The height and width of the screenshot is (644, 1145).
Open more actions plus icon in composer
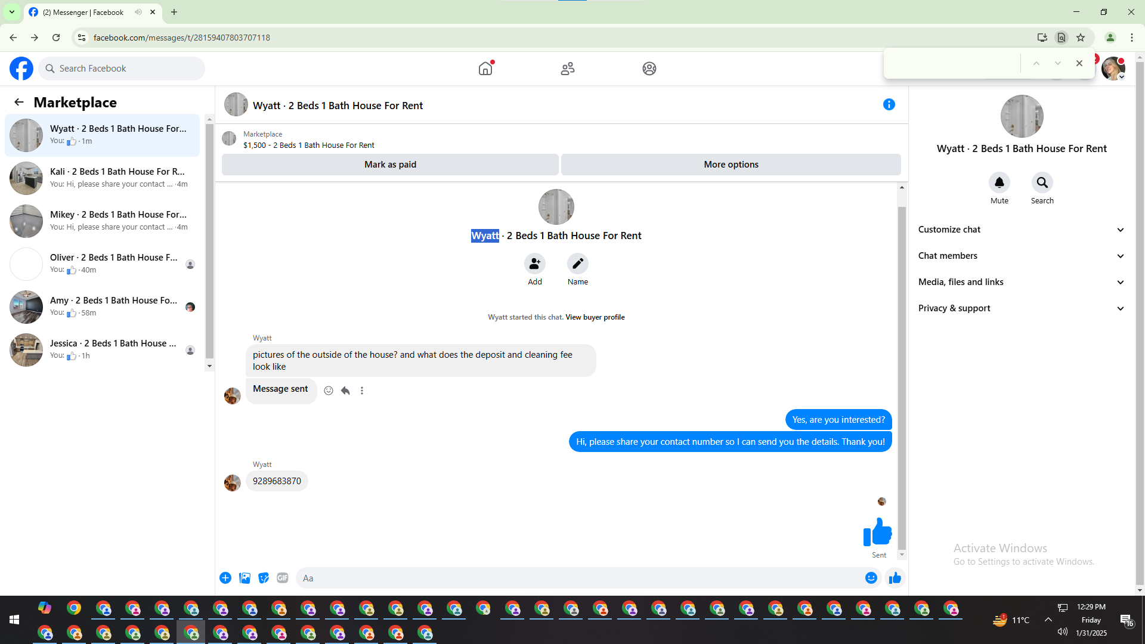225,578
